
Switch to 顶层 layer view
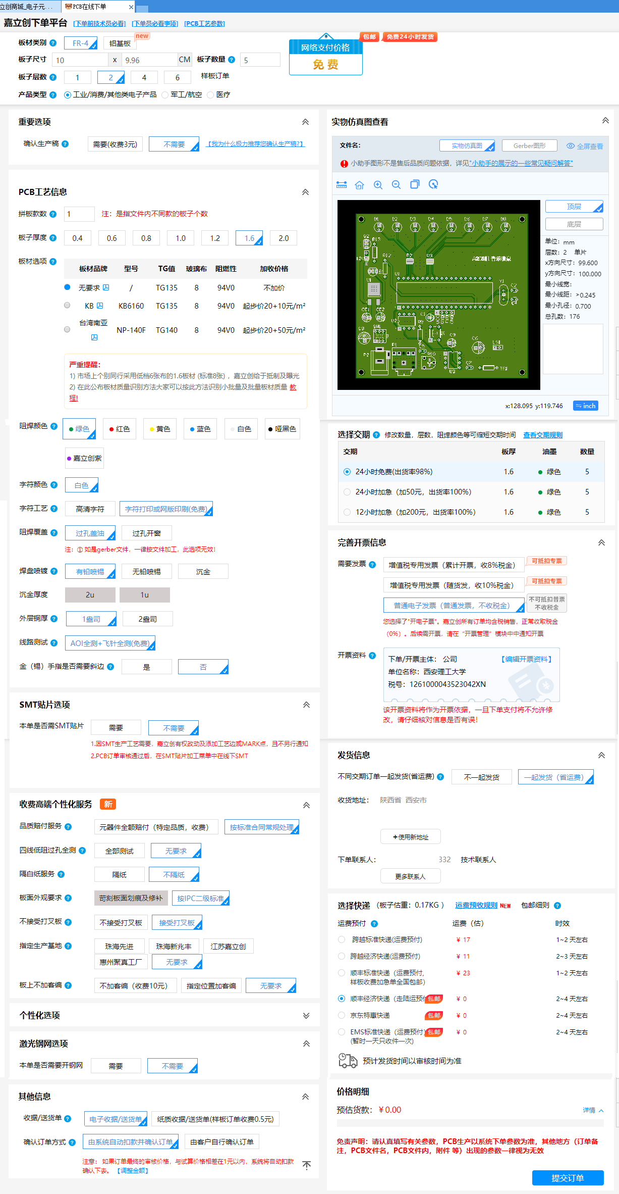click(x=574, y=207)
